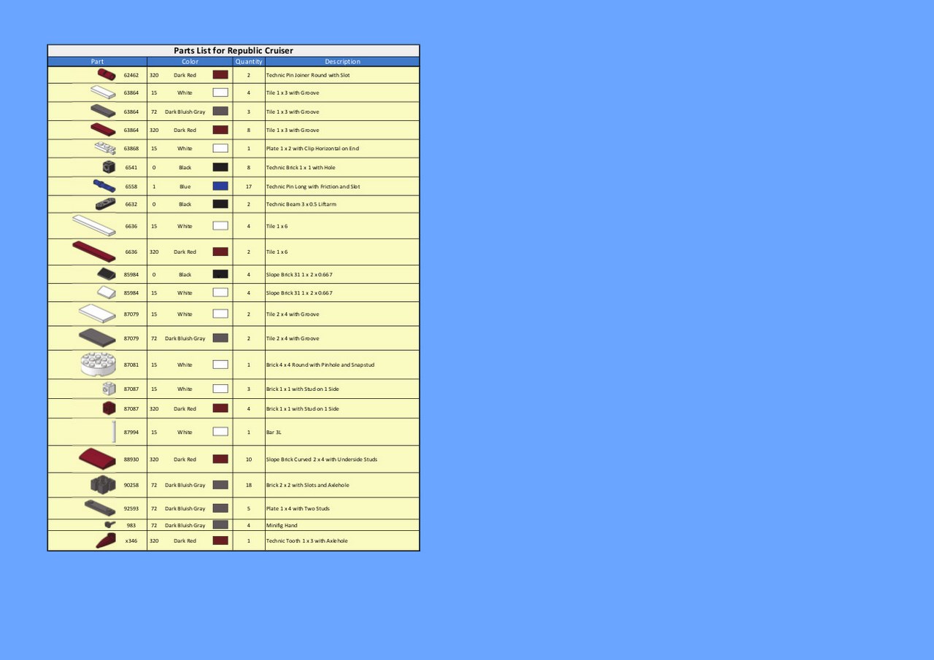Select the dark red curved Slope Brick 2 x 4 image
934x660 pixels.
[98, 459]
